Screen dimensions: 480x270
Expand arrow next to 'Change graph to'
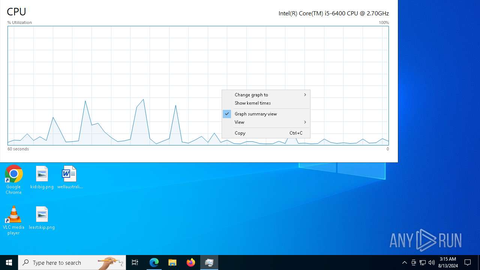(x=305, y=95)
